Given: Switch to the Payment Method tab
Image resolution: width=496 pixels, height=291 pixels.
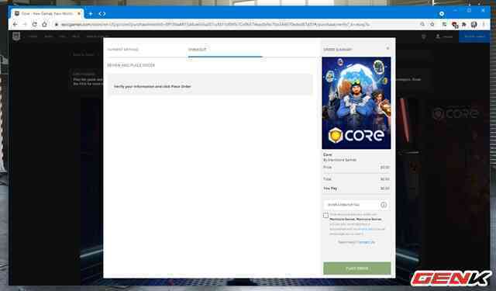Looking at the screenshot, I should tap(123, 50).
